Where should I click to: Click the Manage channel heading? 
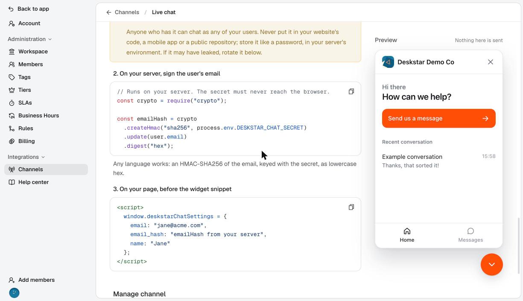pyautogui.click(x=139, y=294)
